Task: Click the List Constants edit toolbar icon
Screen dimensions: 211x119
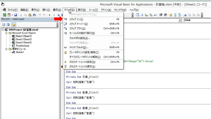Action: (142, 15)
